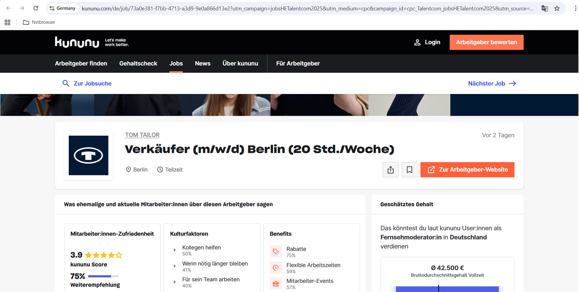Click the browser forward arrow
This screenshot has height=292, width=579.
[x=22, y=8]
